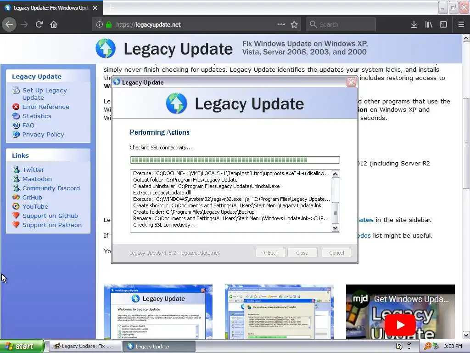The width and height of the screenshot is (470, 353).
Task: Toggle the Firefox sidebar icon
Action: coord(443,24)
